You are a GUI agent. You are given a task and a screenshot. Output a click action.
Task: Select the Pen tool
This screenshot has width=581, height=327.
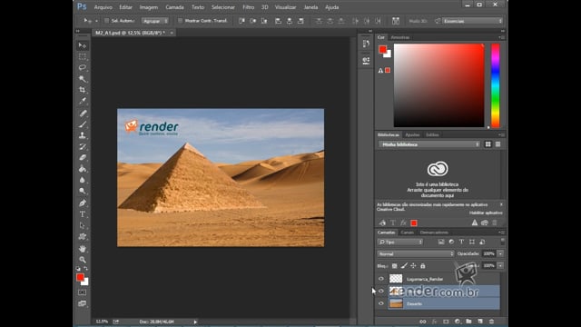(83, 203)
